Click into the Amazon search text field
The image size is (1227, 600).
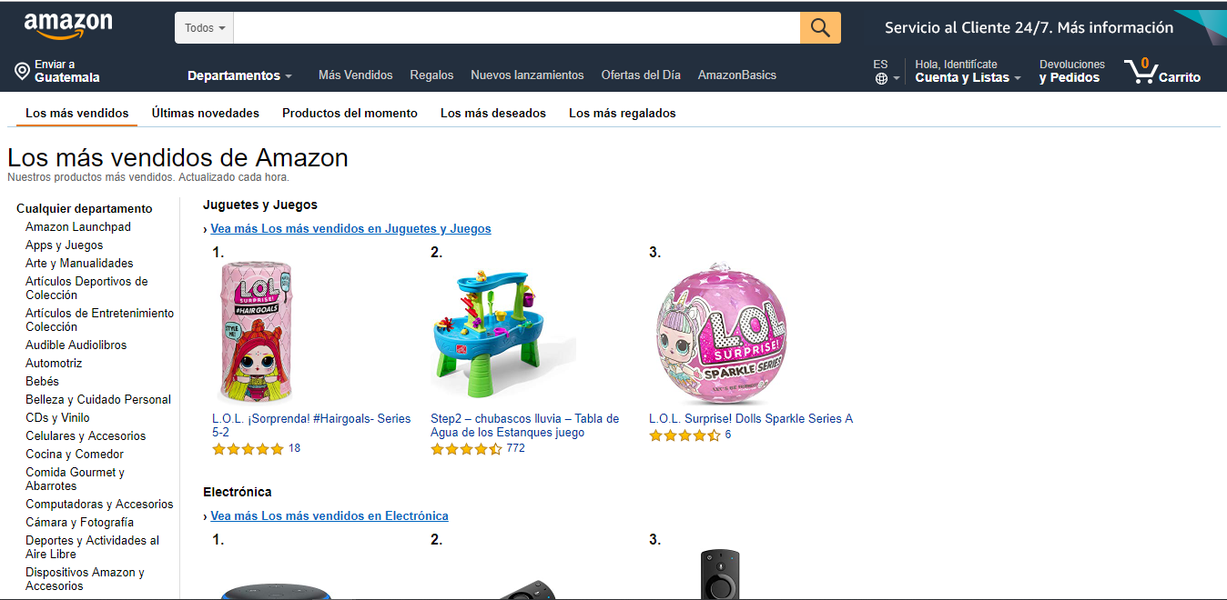click(517, 28)
